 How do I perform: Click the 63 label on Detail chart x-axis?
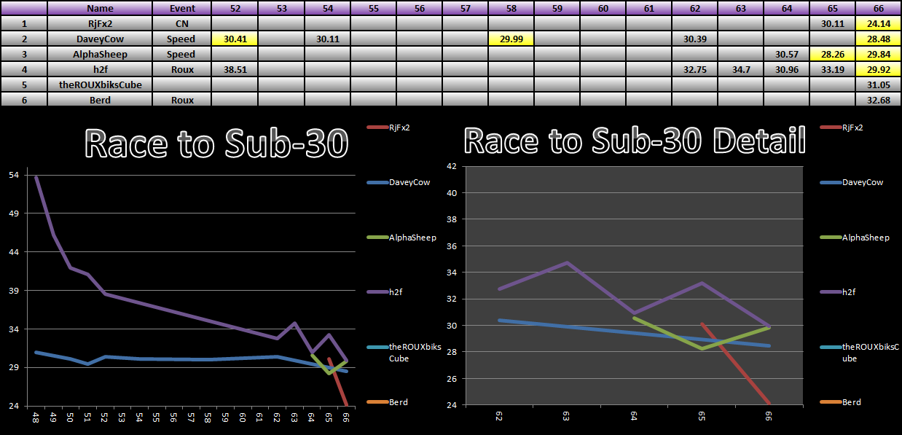[567, 418]
